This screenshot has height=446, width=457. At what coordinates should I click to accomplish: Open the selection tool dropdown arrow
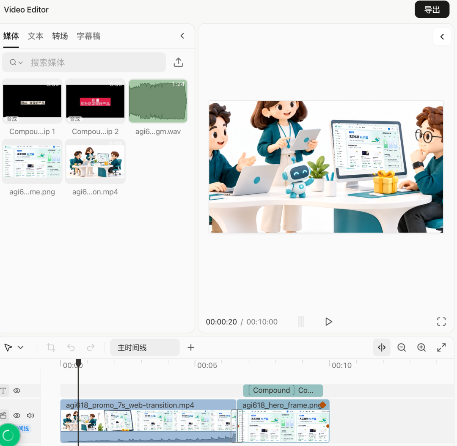point(20,347)
